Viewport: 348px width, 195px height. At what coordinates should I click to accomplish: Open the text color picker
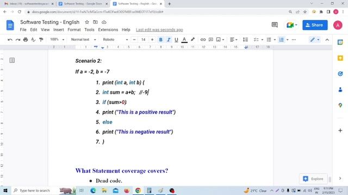coord(184,40)
